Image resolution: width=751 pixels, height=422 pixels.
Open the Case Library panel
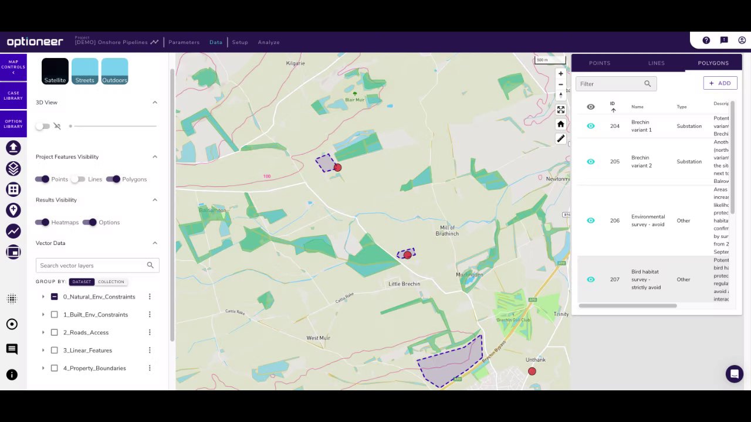click(x=13, y=96)
